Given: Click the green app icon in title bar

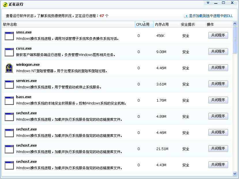Looking at the screenshot, I should point(5,4).
